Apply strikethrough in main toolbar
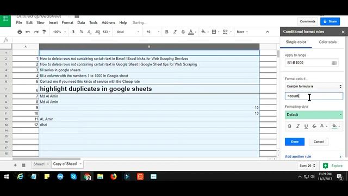Screen dimensions: 348x196 tap(183, 32)
